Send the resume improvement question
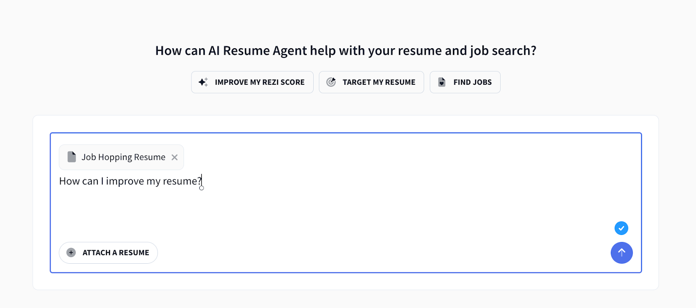 tap(621, 252)
